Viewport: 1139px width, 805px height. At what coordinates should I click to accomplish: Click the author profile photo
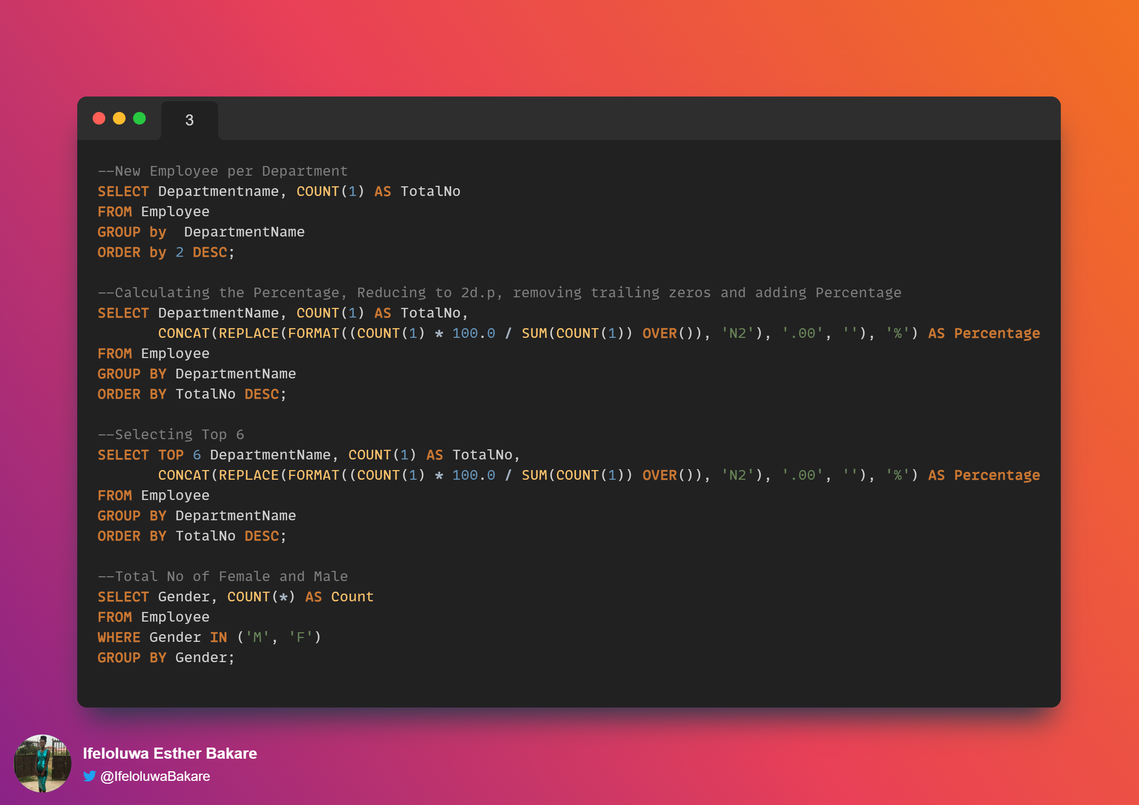pos(42,763)
